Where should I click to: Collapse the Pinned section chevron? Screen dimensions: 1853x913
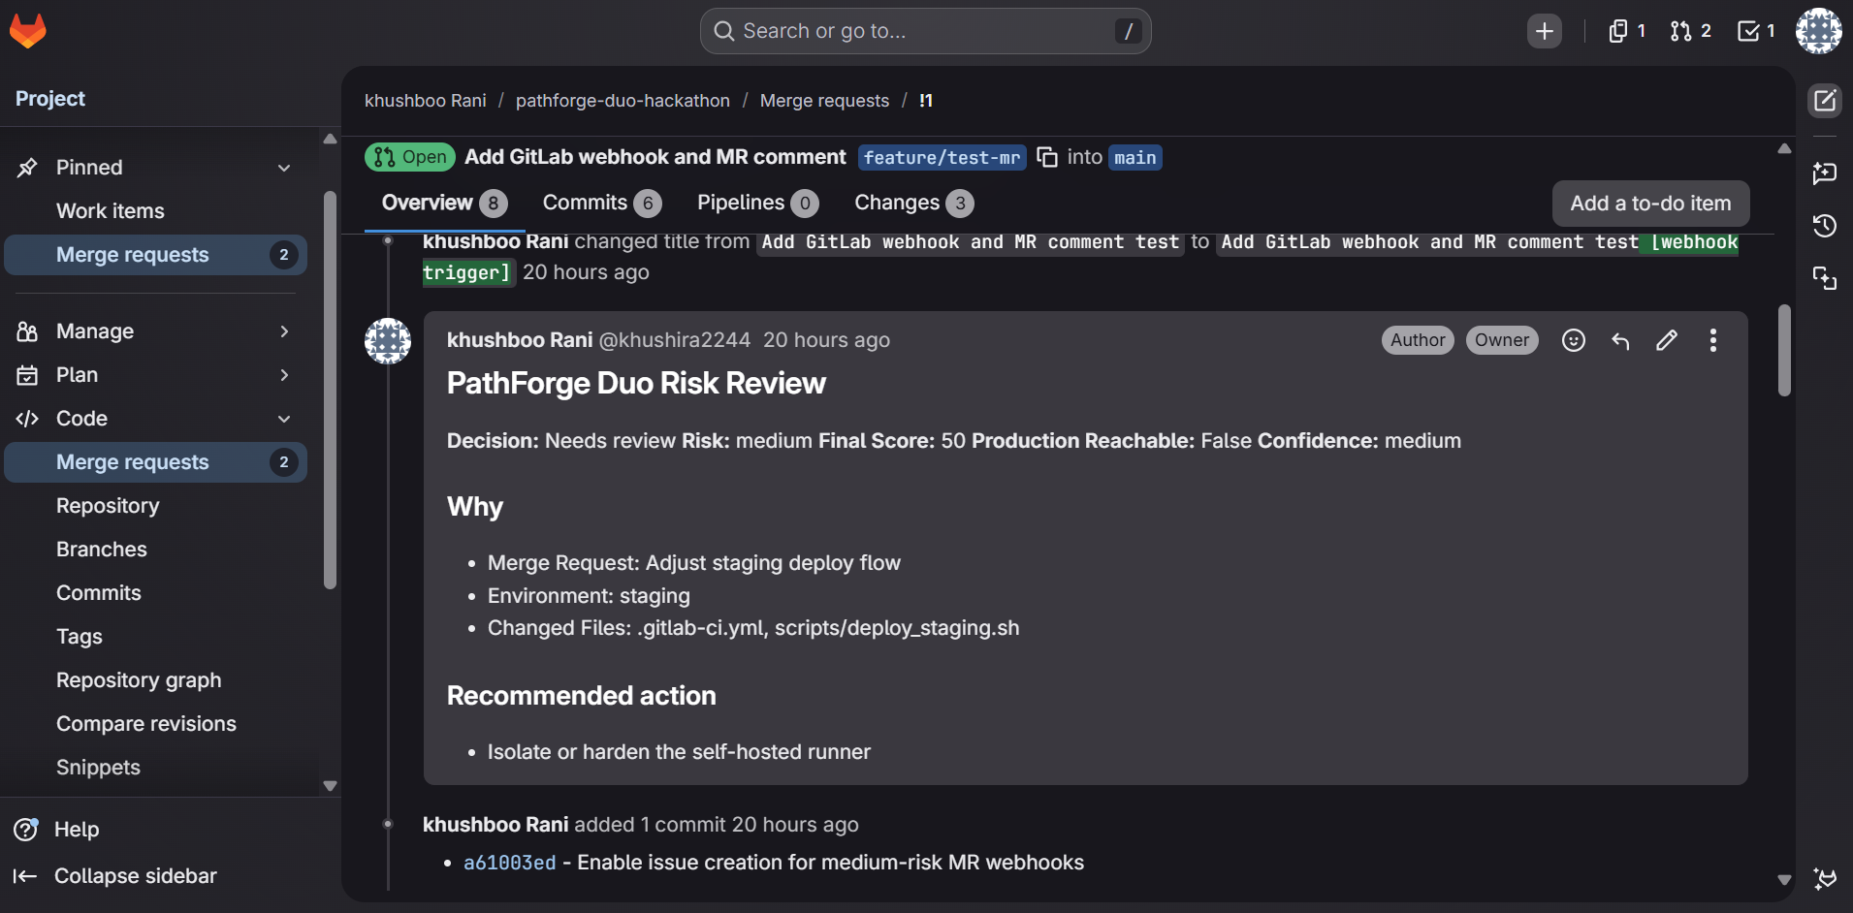(x=284, y=168)
